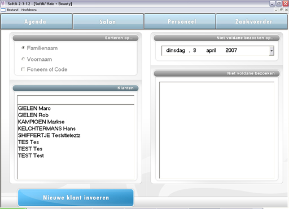Open the date picker dropdown arrow

(272, 51)
